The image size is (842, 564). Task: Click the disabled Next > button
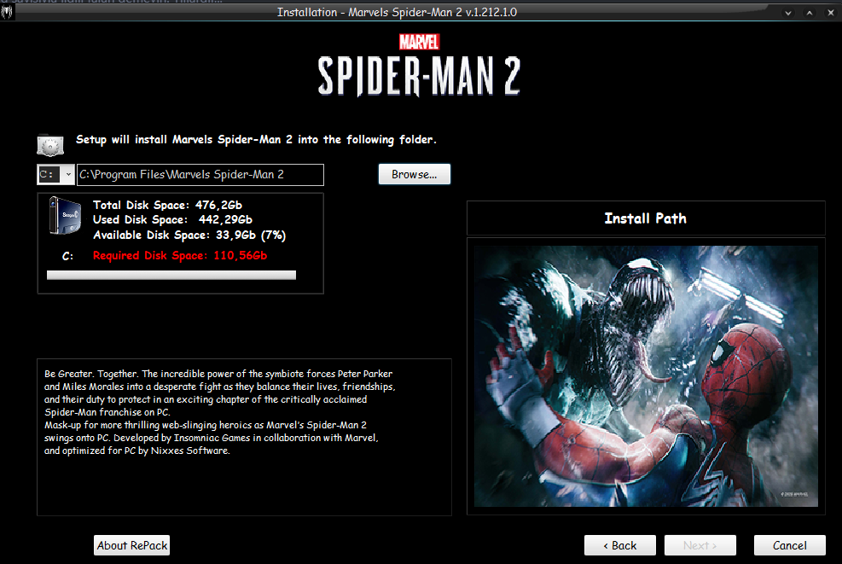click(700, 545)
